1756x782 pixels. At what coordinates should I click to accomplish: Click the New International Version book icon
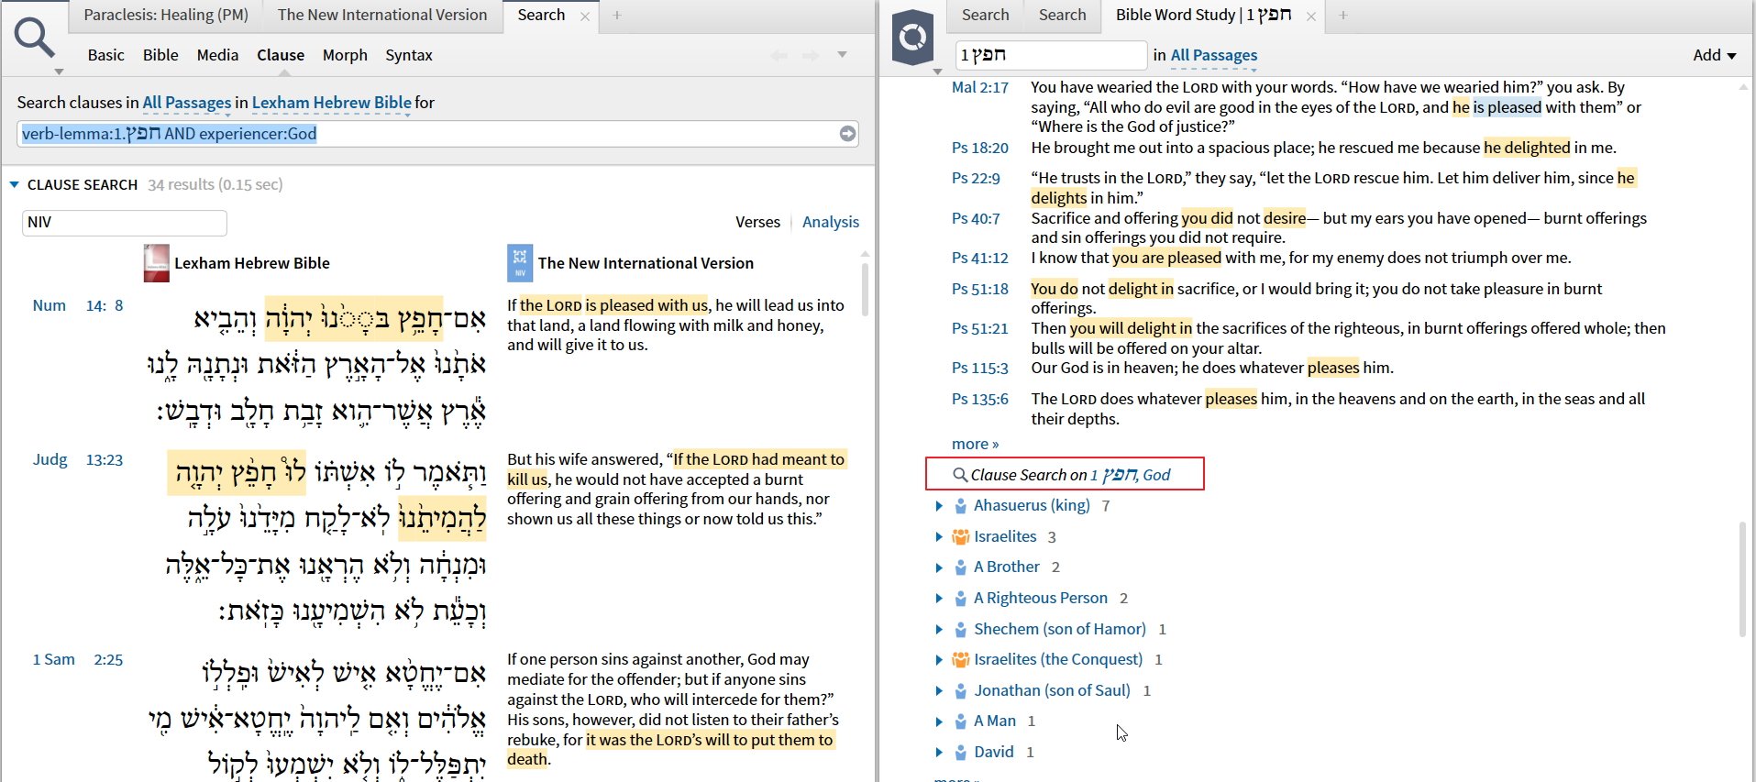coord(520,263)
